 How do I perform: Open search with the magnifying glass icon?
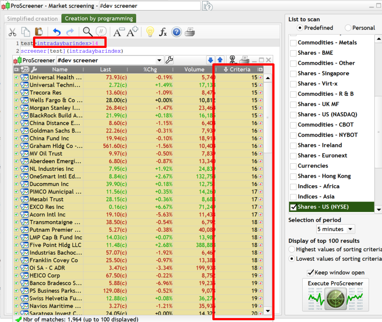pos(88,32)
